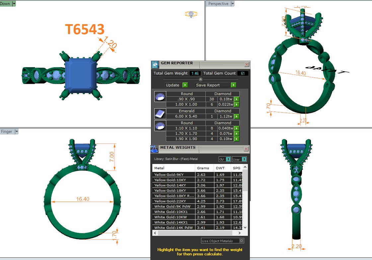
Task: Click the Metal column header
Action: tap(174, 168)
